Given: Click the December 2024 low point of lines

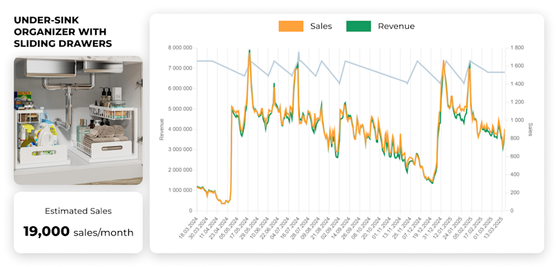Looking at the screenshot, I should click(x=432, y=182).
